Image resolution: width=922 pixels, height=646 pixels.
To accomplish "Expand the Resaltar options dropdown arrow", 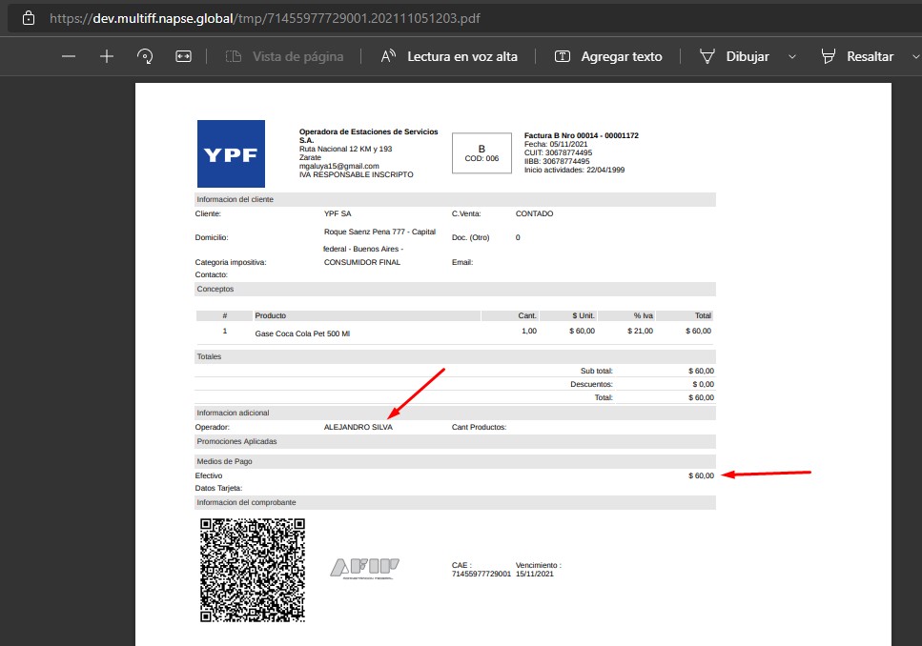I will [913, 57].
